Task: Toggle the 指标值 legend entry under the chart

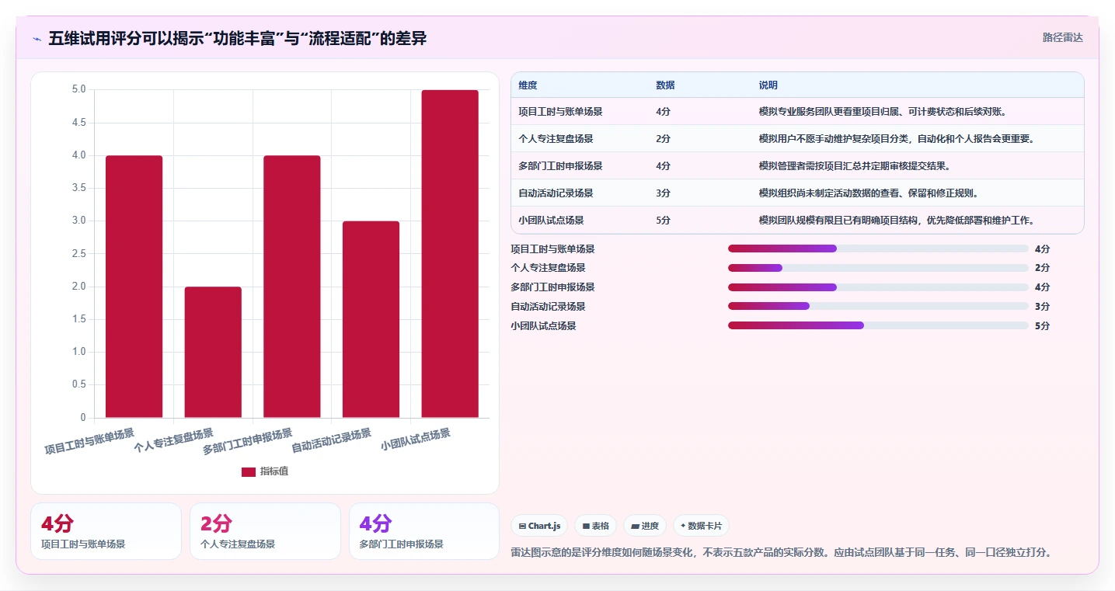Action: pos(265,471)
